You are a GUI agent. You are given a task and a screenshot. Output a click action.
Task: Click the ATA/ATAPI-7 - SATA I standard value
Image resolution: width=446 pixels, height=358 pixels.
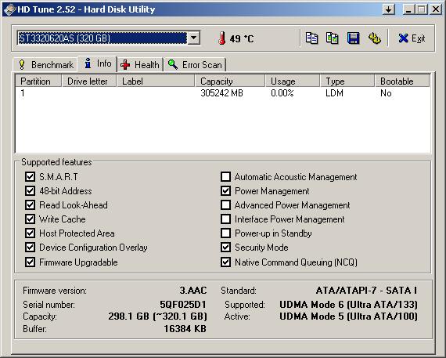[366, 291]
